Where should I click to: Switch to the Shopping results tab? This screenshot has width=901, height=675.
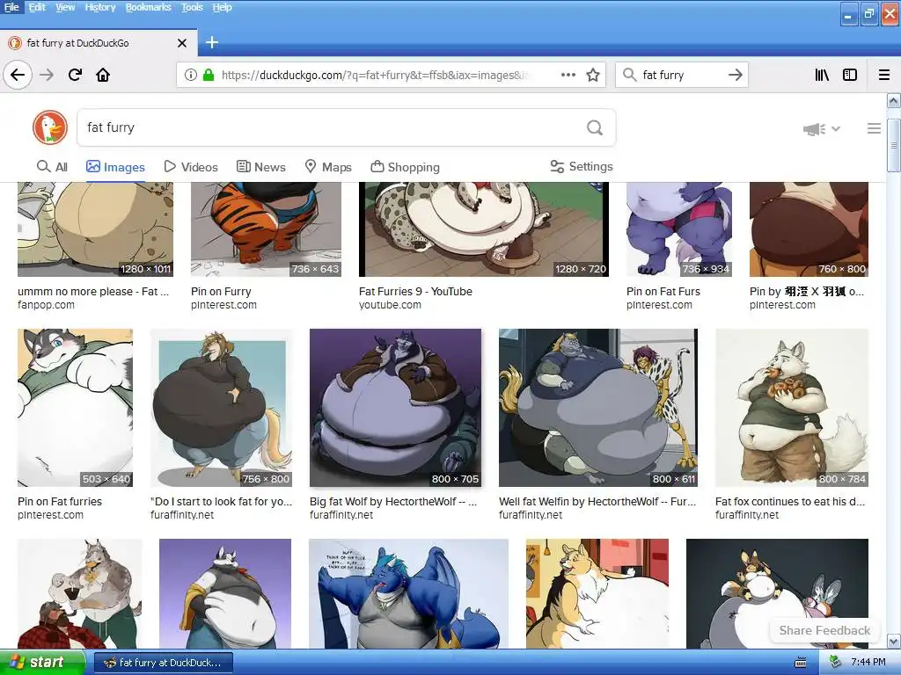point(405,167)
